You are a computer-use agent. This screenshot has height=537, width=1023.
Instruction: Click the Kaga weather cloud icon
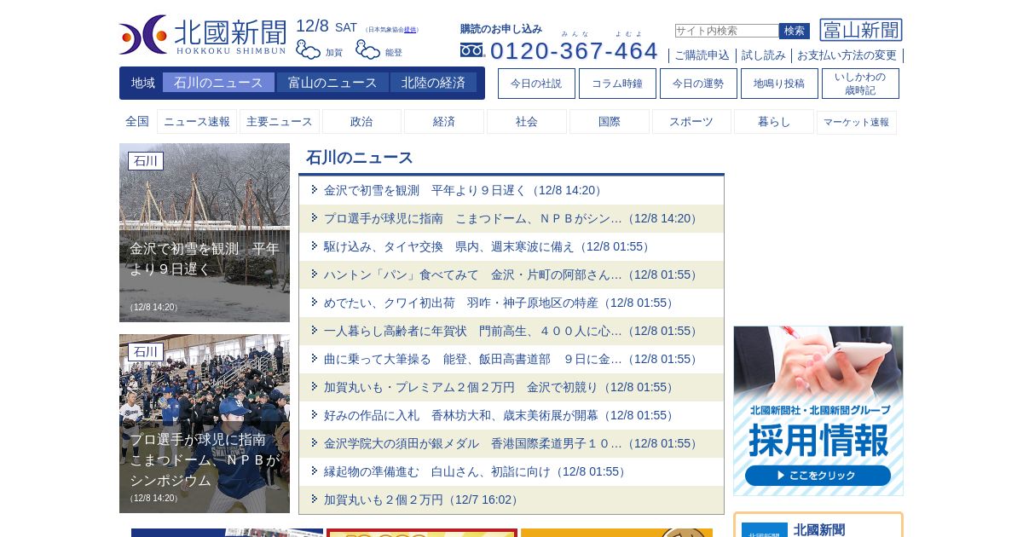click(309, 49)
